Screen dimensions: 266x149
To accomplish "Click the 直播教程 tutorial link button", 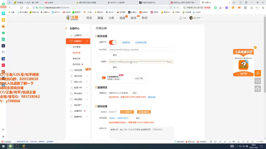I will (x=126, y=42).
